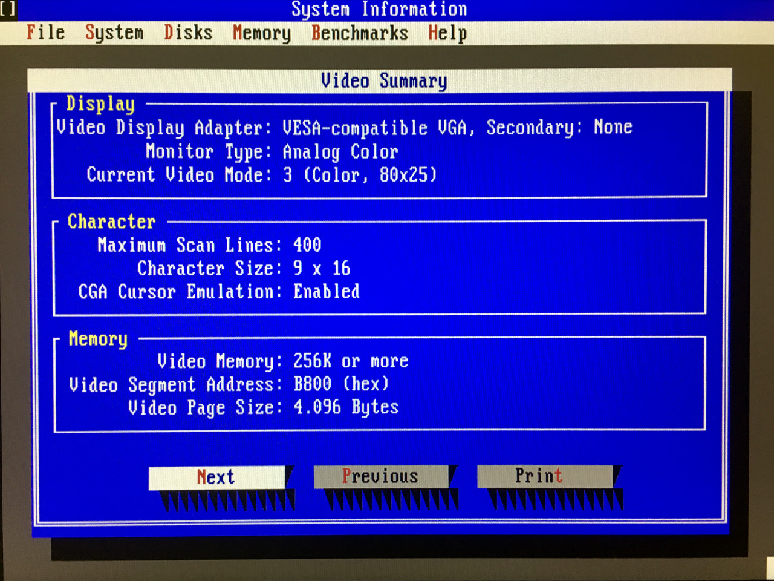Open the System menu
Screen dimensions: 774x581
(114, 33)
